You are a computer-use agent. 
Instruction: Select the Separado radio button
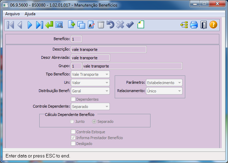94,121
